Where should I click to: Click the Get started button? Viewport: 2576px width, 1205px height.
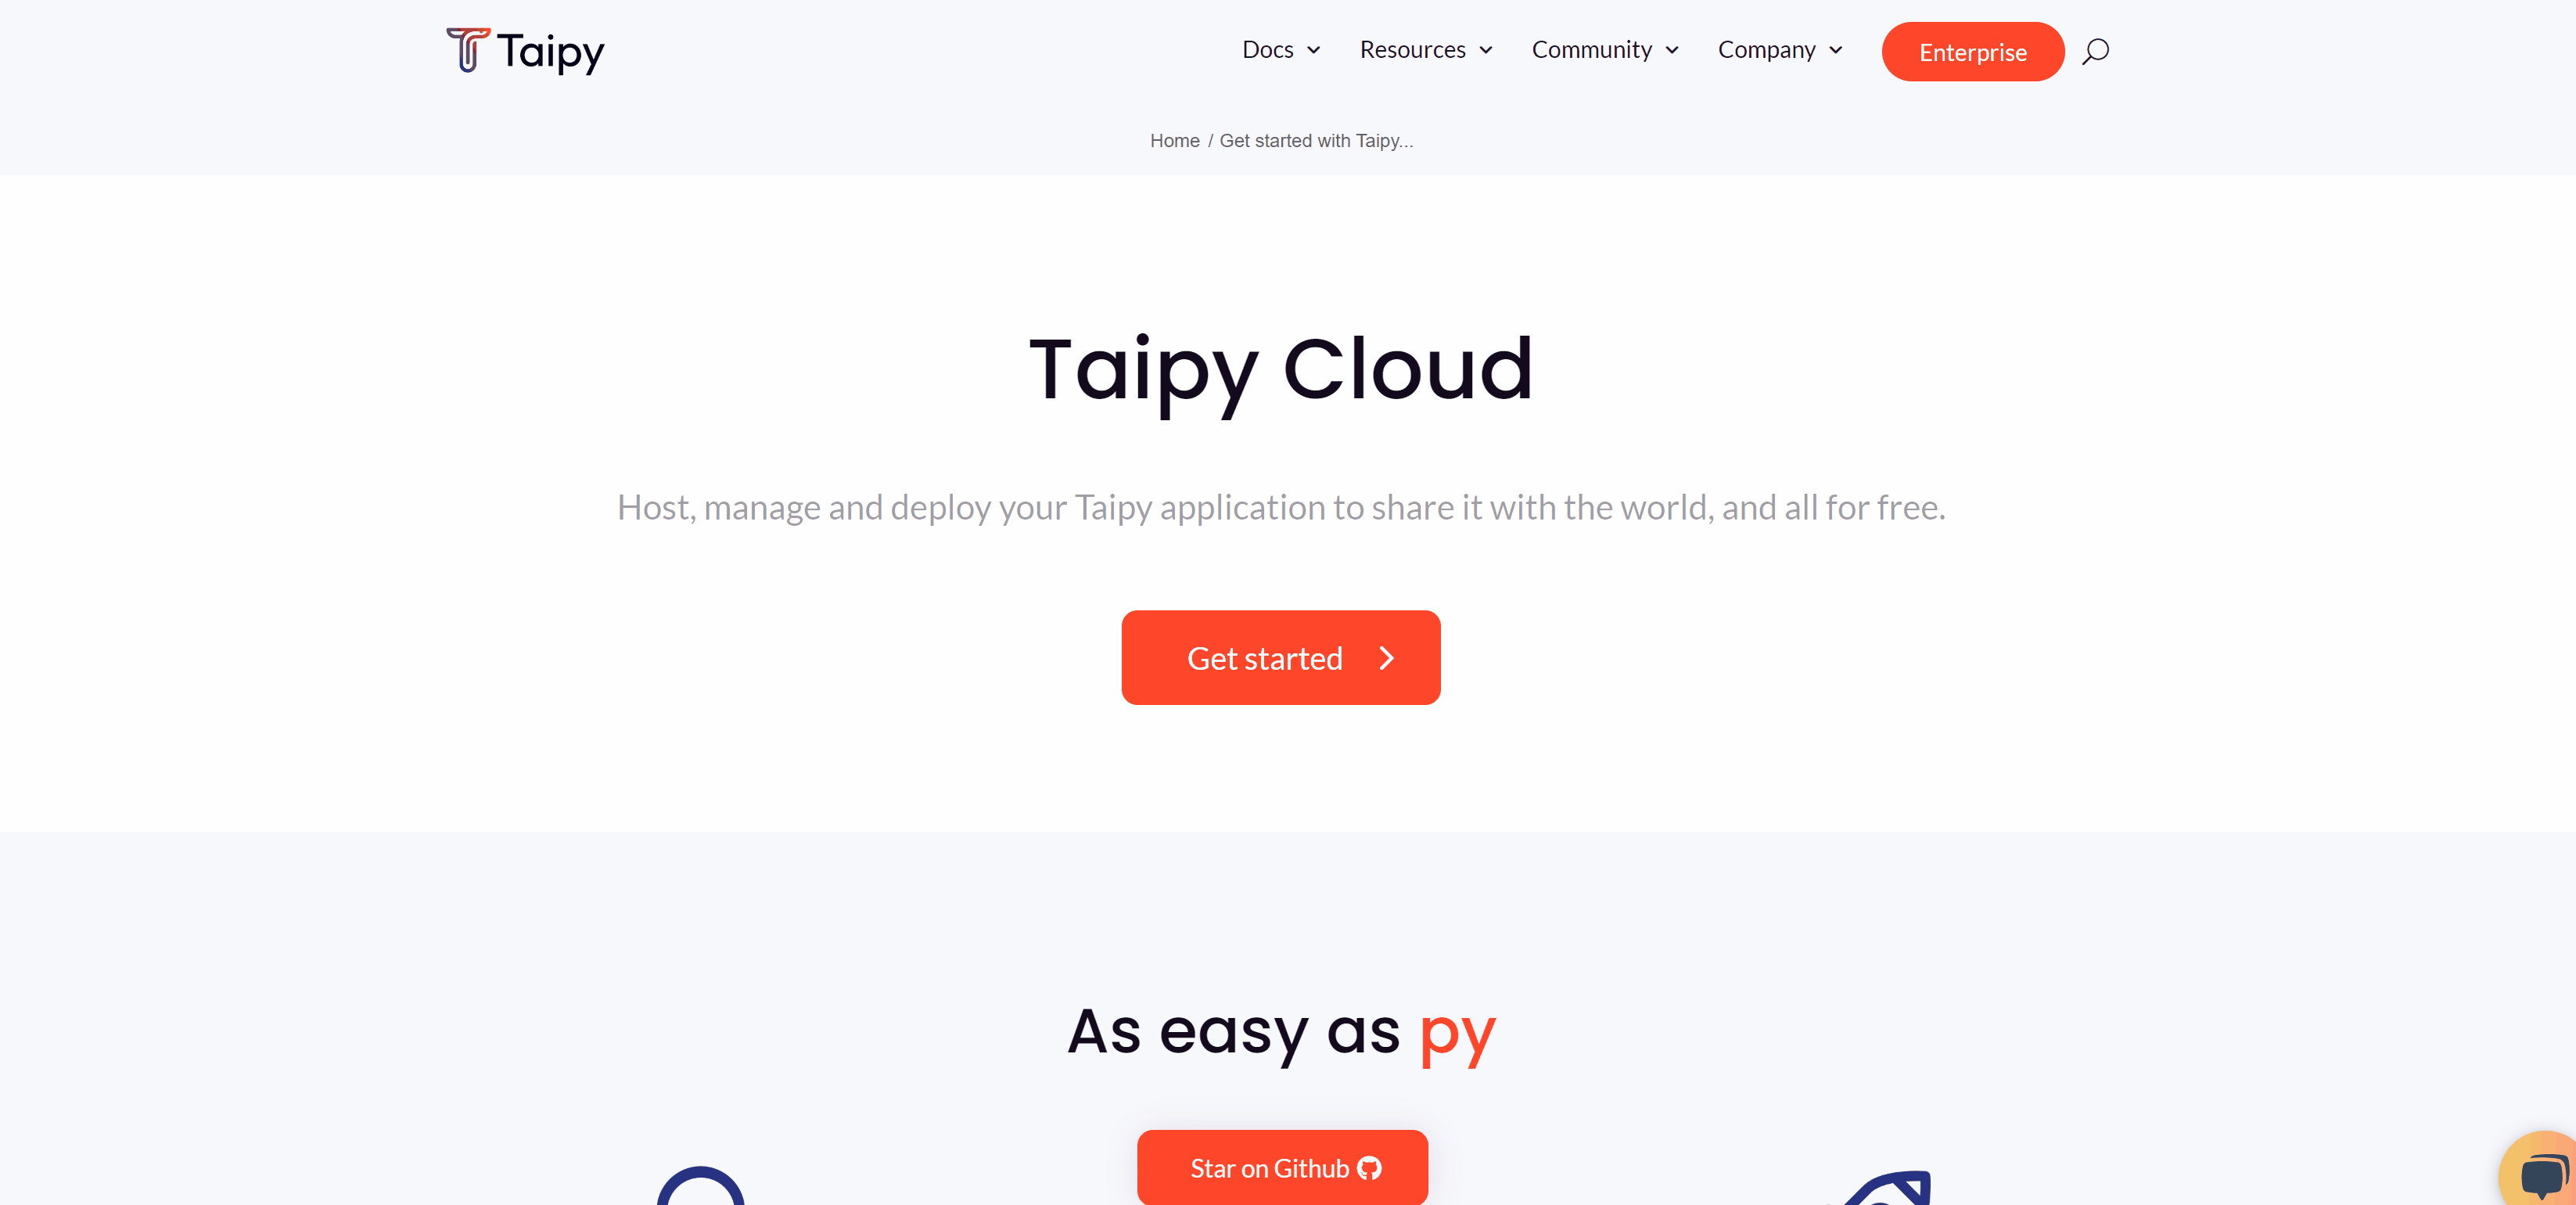[x=1281, y=657]
